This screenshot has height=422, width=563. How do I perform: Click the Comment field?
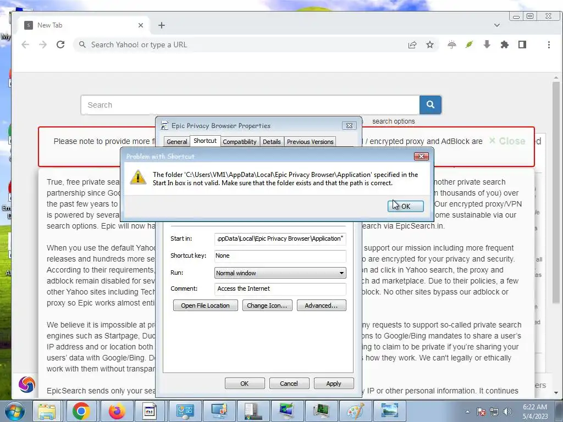[x=280, y=288]
